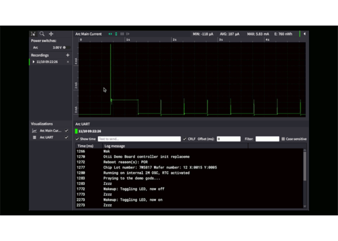
Task: Click the Arc Main Current graph icon
Action: (34, 131)
